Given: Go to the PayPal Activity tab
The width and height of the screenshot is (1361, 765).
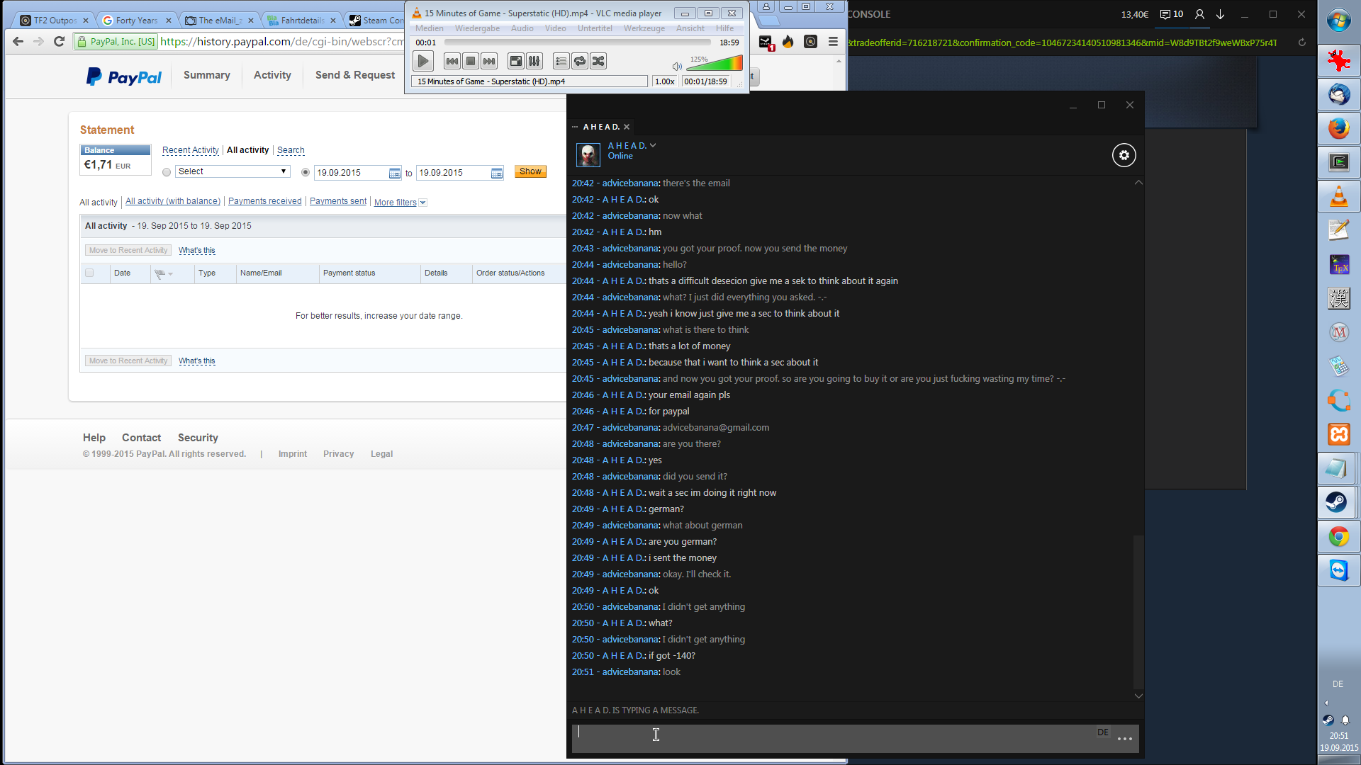Looking at the screenshot, I should pyautogui.click(x=272, y=75).
